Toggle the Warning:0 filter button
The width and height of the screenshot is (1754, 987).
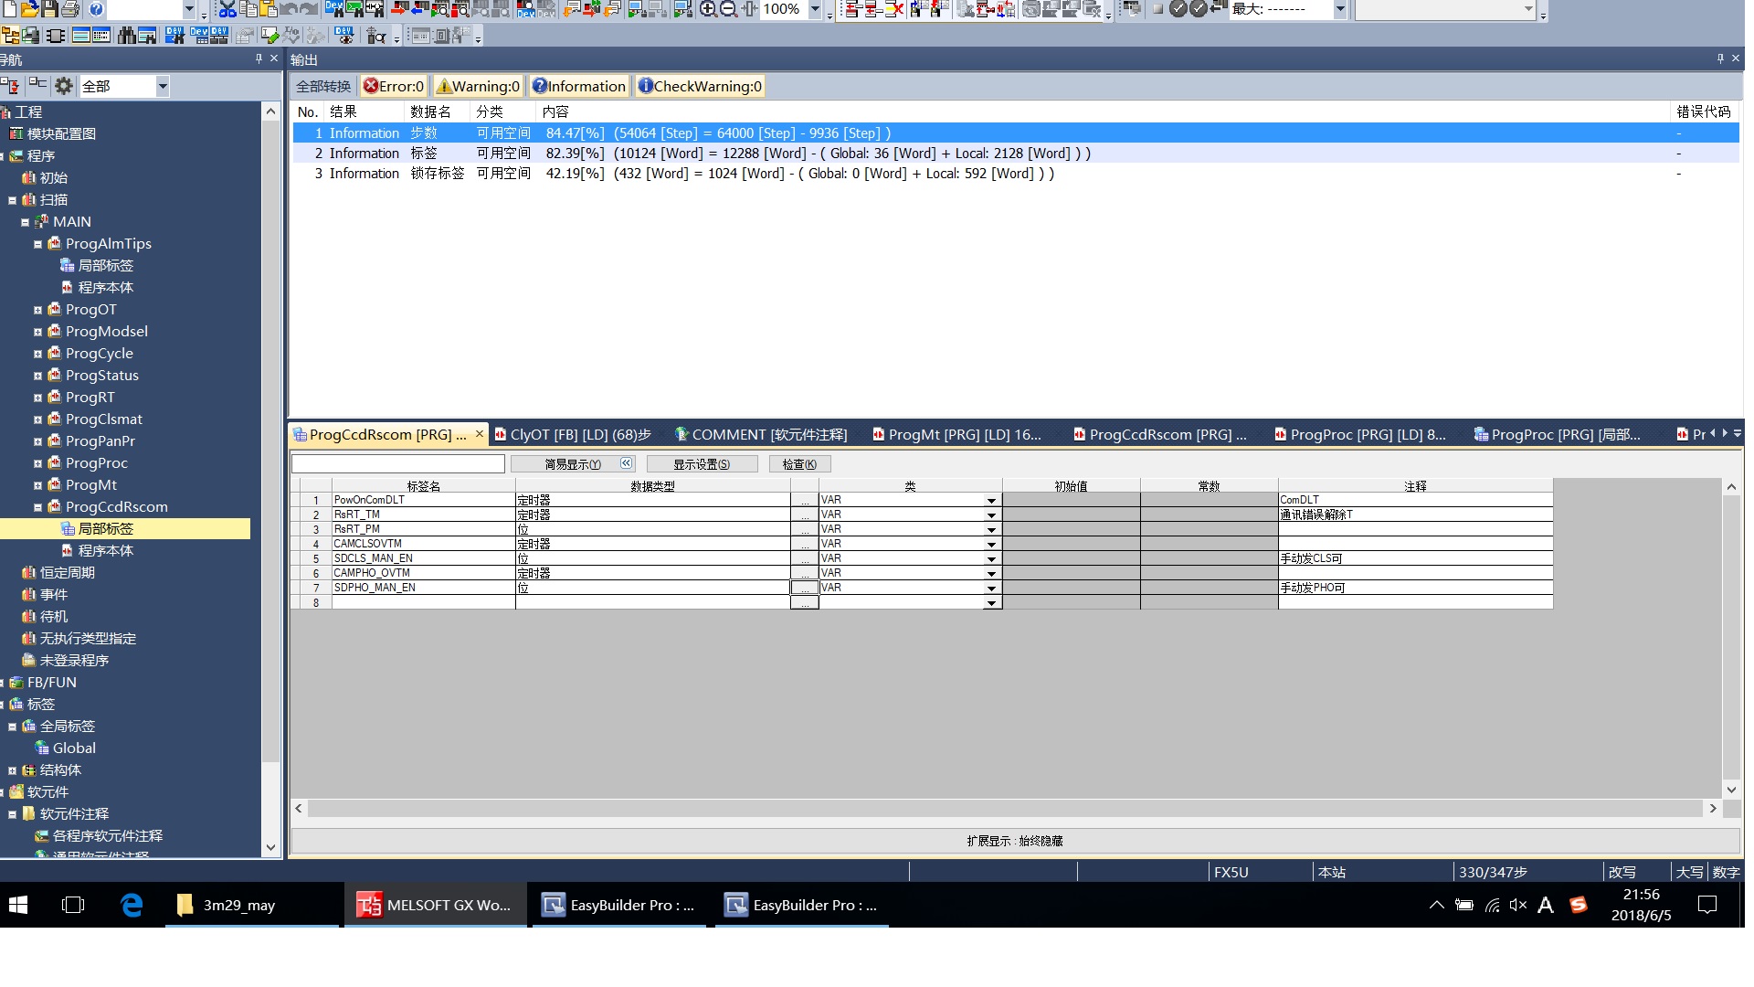tap(478, 86)
